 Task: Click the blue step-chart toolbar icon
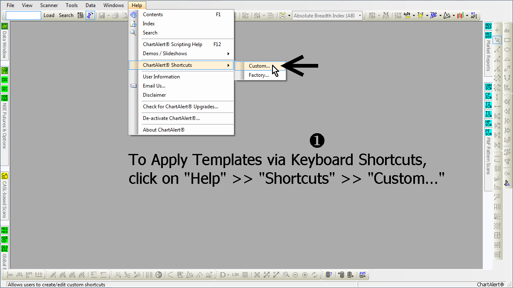(x=90, y=15)
